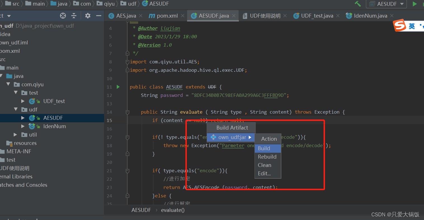
Task: Click evaluate() in bottom breadcrumb
Action: (x=173, y=210)
